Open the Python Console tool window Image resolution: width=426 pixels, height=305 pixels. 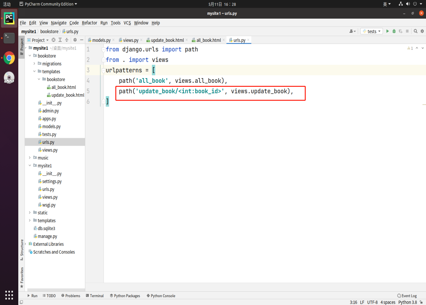point(161,296)
